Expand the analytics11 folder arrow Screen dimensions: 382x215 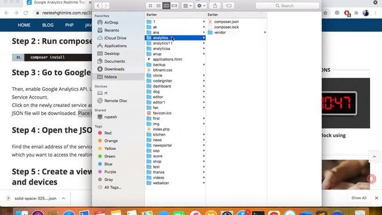tap(204, 43)
